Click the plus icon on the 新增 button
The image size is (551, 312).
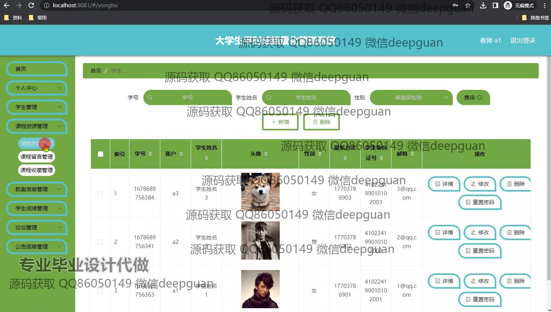coord(273,122)
